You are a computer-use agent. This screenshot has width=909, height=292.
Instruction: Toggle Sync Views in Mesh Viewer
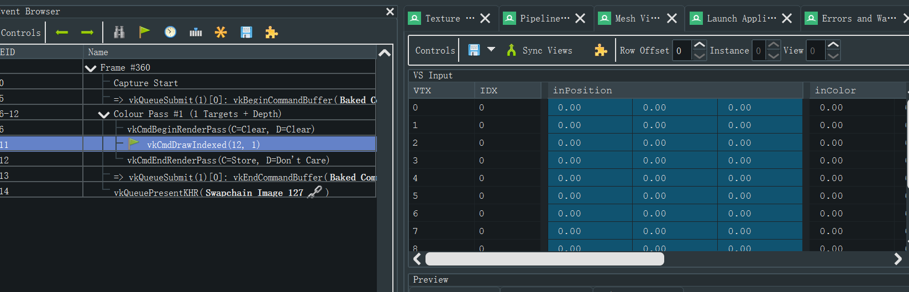coord(539,50)
